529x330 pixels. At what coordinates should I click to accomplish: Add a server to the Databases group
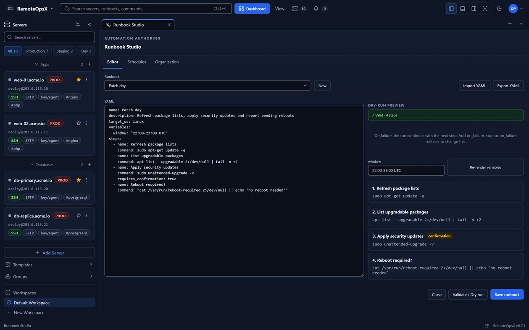click(x=89, y=164)
